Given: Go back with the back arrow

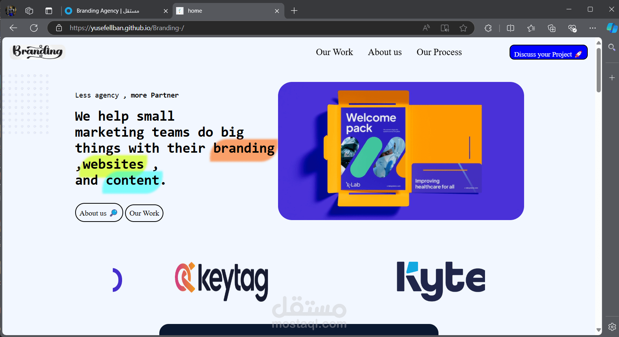Looking at the screenshot, I should point(13,28).
